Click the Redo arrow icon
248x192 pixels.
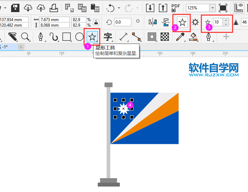tap(129, 8)
